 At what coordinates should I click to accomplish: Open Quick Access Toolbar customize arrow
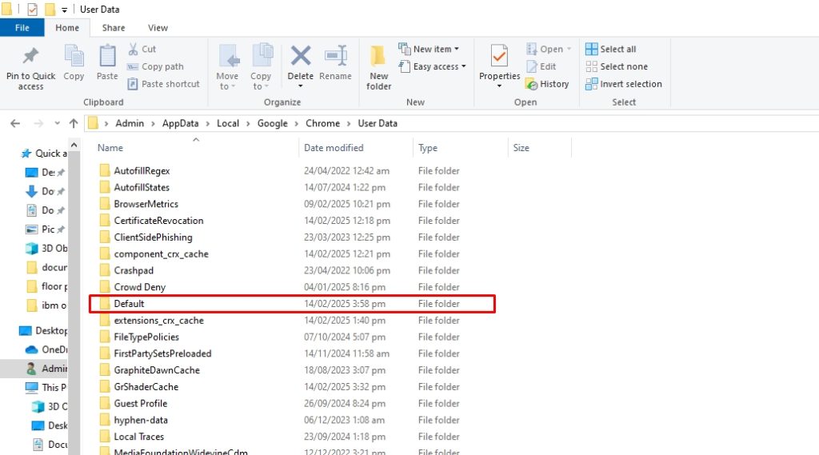click(x=64, y=10)
